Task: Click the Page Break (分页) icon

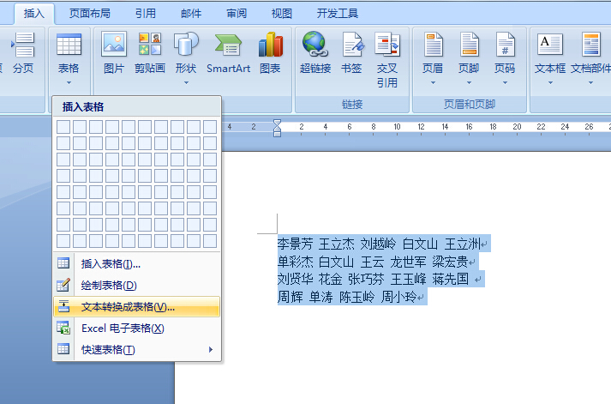Action: (23, 45)
